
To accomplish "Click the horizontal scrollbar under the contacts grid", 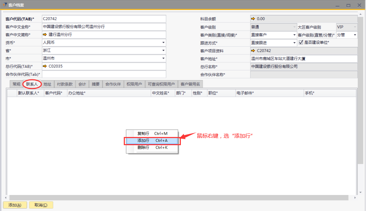I will coord(178,197).
